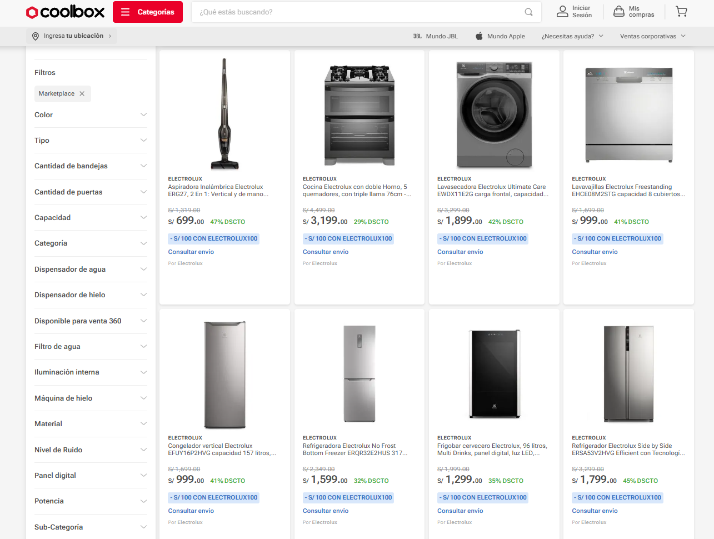The width and height of the screenshot is (714, 539).
Task: Click Consultar envío for the Congelador
Action: (x=191, y=511)
